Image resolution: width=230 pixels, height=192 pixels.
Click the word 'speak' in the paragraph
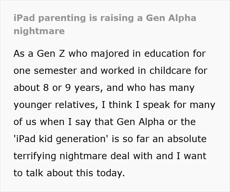(x=156, y=105)
